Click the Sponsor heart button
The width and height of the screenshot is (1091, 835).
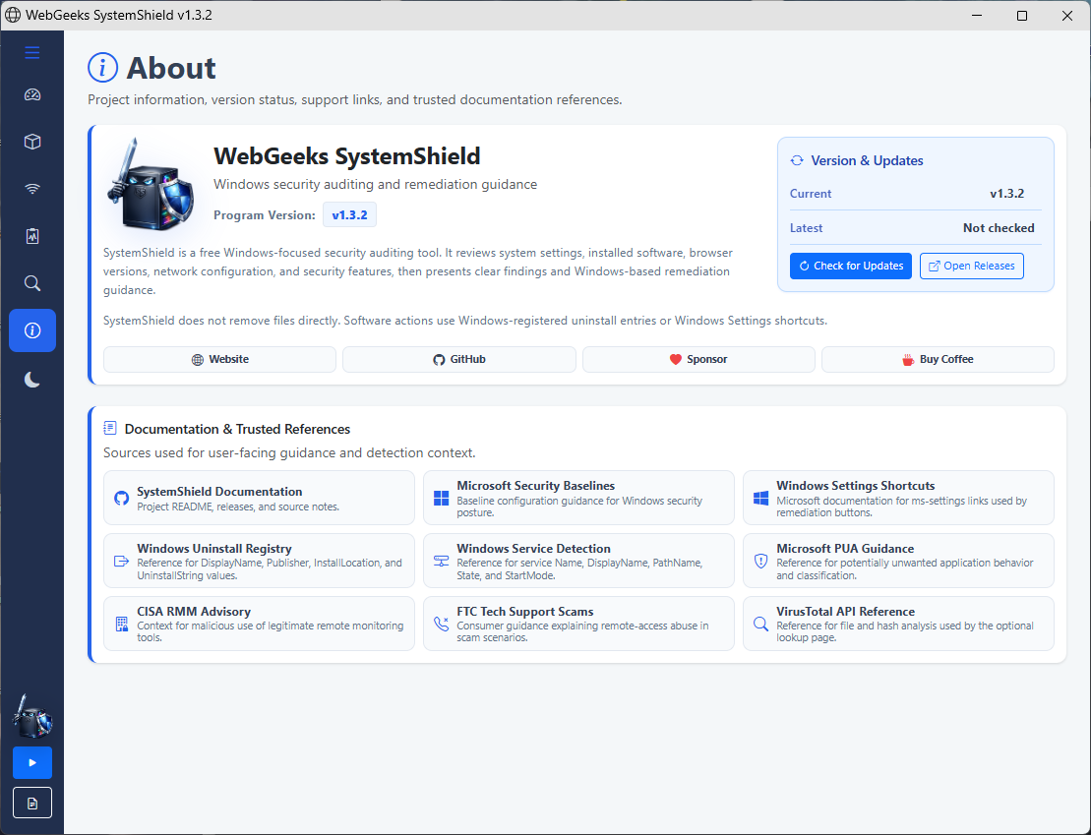pyautogui.click(x=698, y=360)
